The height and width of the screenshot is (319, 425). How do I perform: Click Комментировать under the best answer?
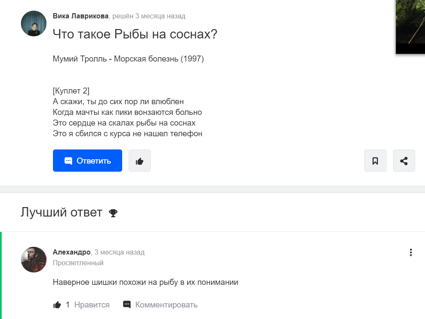pos(166,304)
